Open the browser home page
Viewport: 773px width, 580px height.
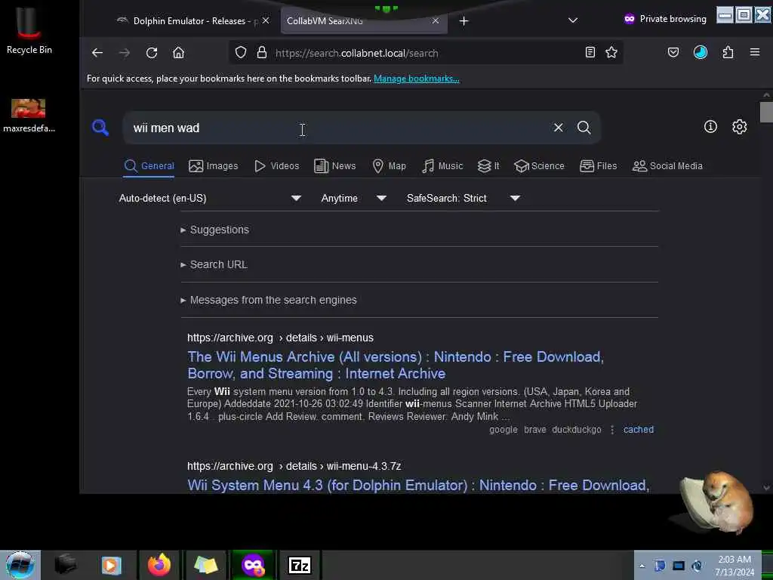(x=178, y=53)
